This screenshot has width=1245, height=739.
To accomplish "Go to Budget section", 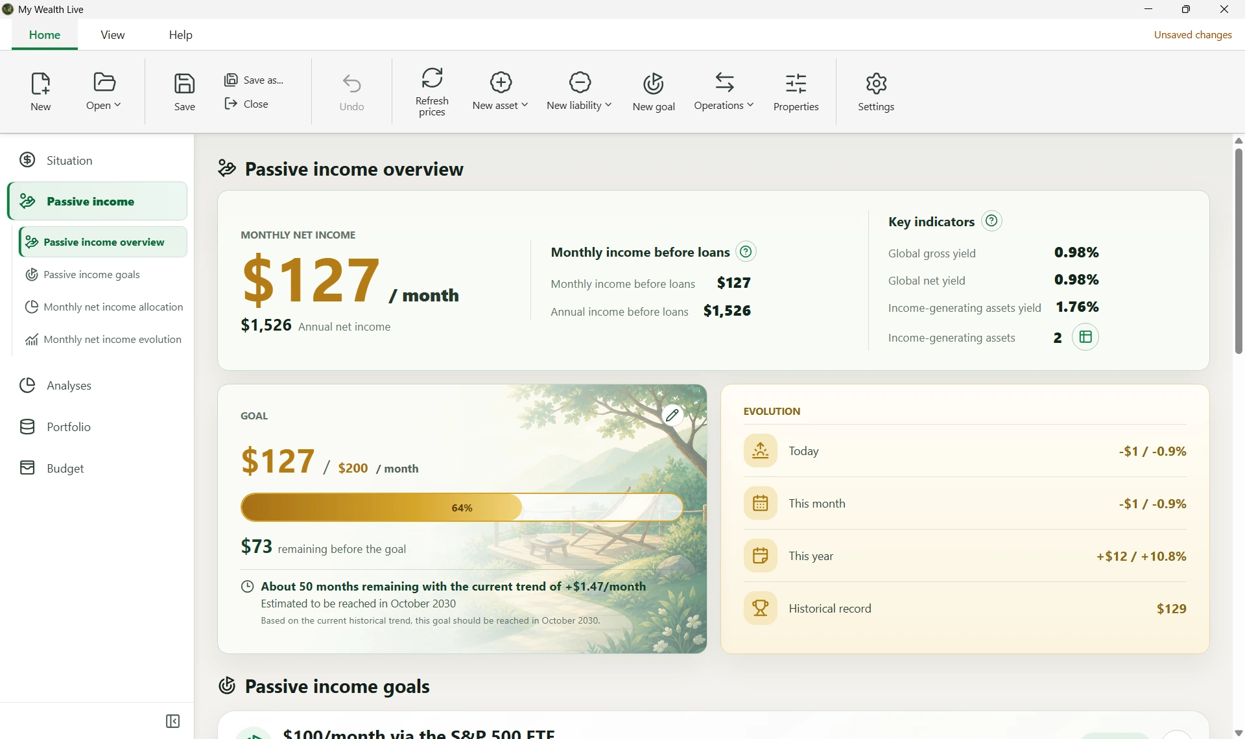I will click(x=97, y=468).
